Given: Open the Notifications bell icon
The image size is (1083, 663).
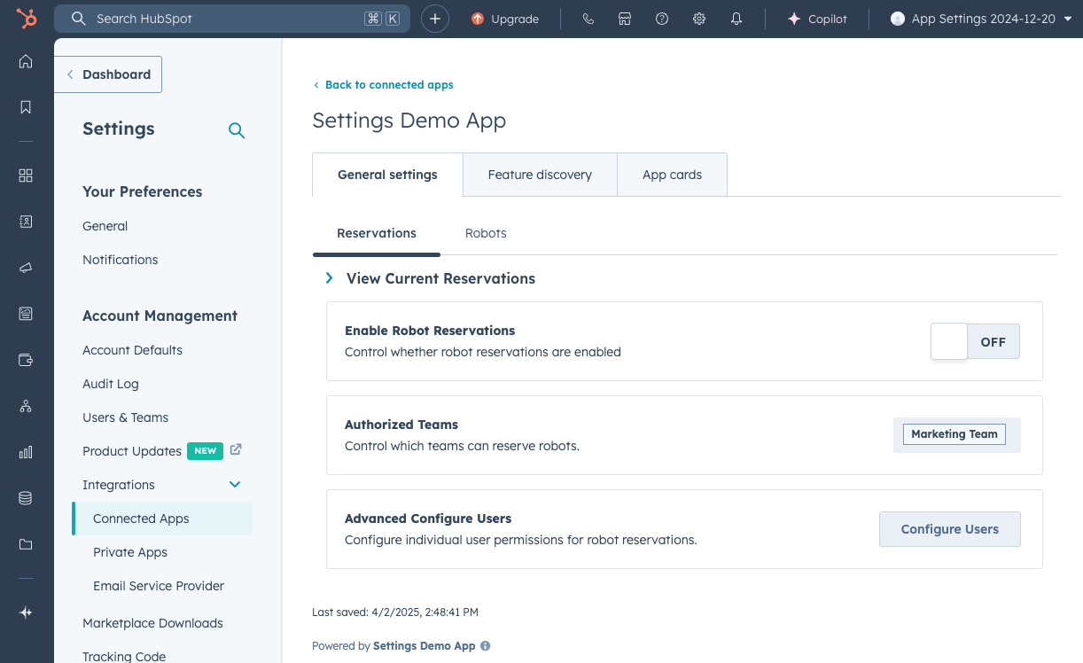Looking at the screenshot, I should pyautogui.click(x=736, y=19).
